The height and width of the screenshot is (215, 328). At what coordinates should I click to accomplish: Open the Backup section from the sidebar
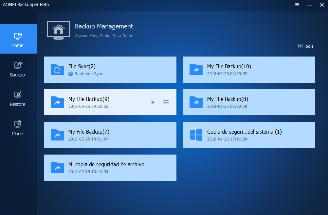17,65
